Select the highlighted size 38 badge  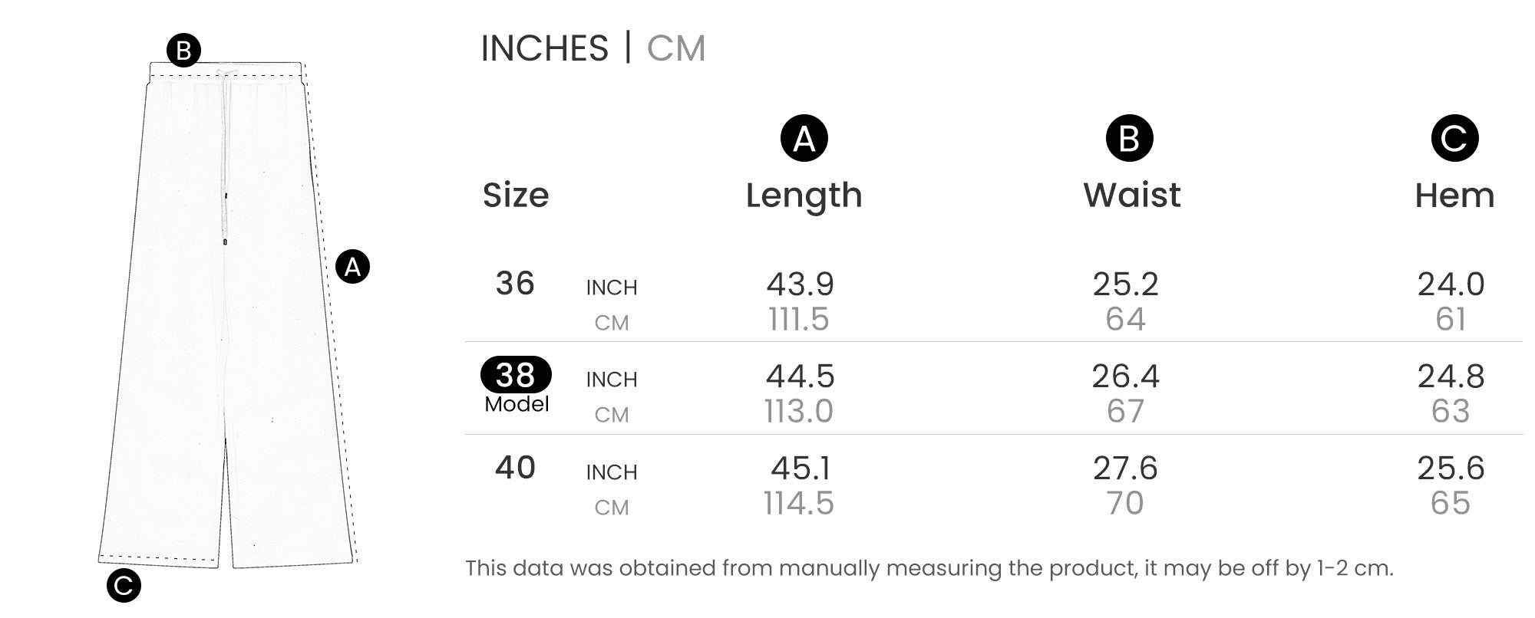click(516, 375)
